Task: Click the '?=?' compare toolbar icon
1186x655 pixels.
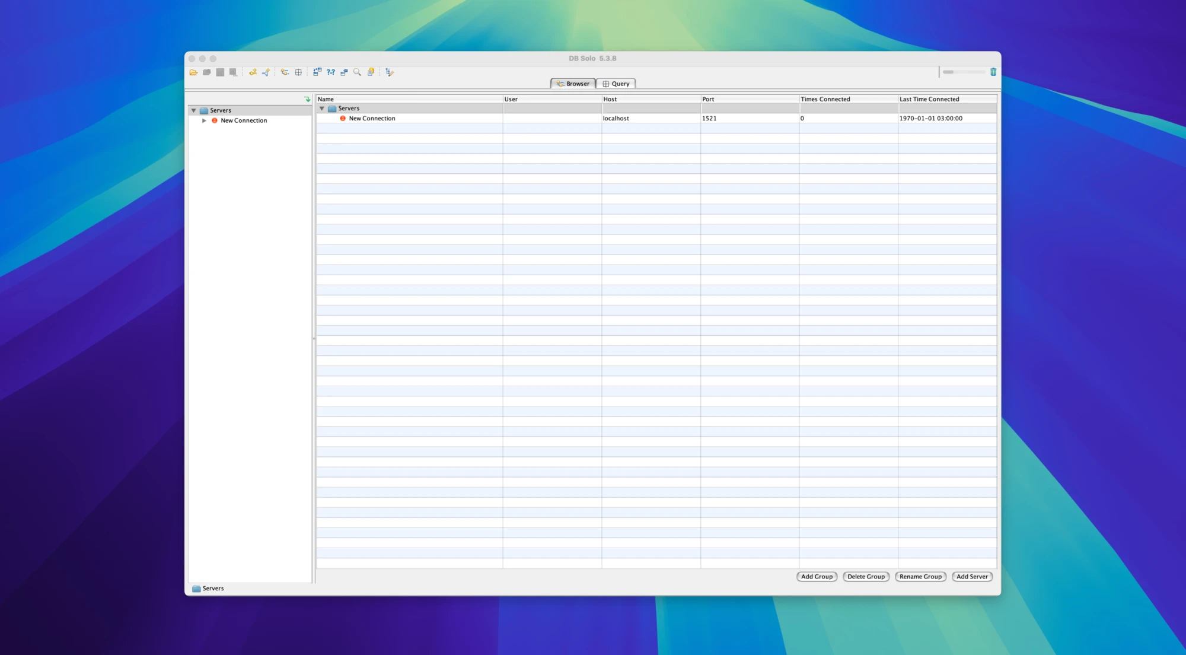Action: tap(330, 72)
